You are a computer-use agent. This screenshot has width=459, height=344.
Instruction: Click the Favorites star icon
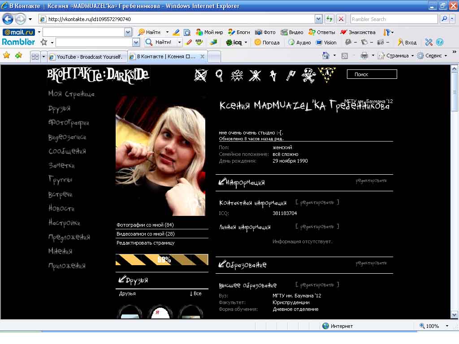[6, 55]
